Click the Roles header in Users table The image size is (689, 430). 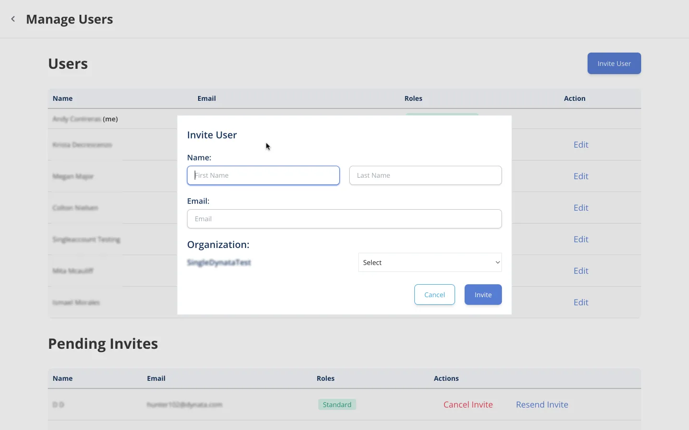[413, 98]
